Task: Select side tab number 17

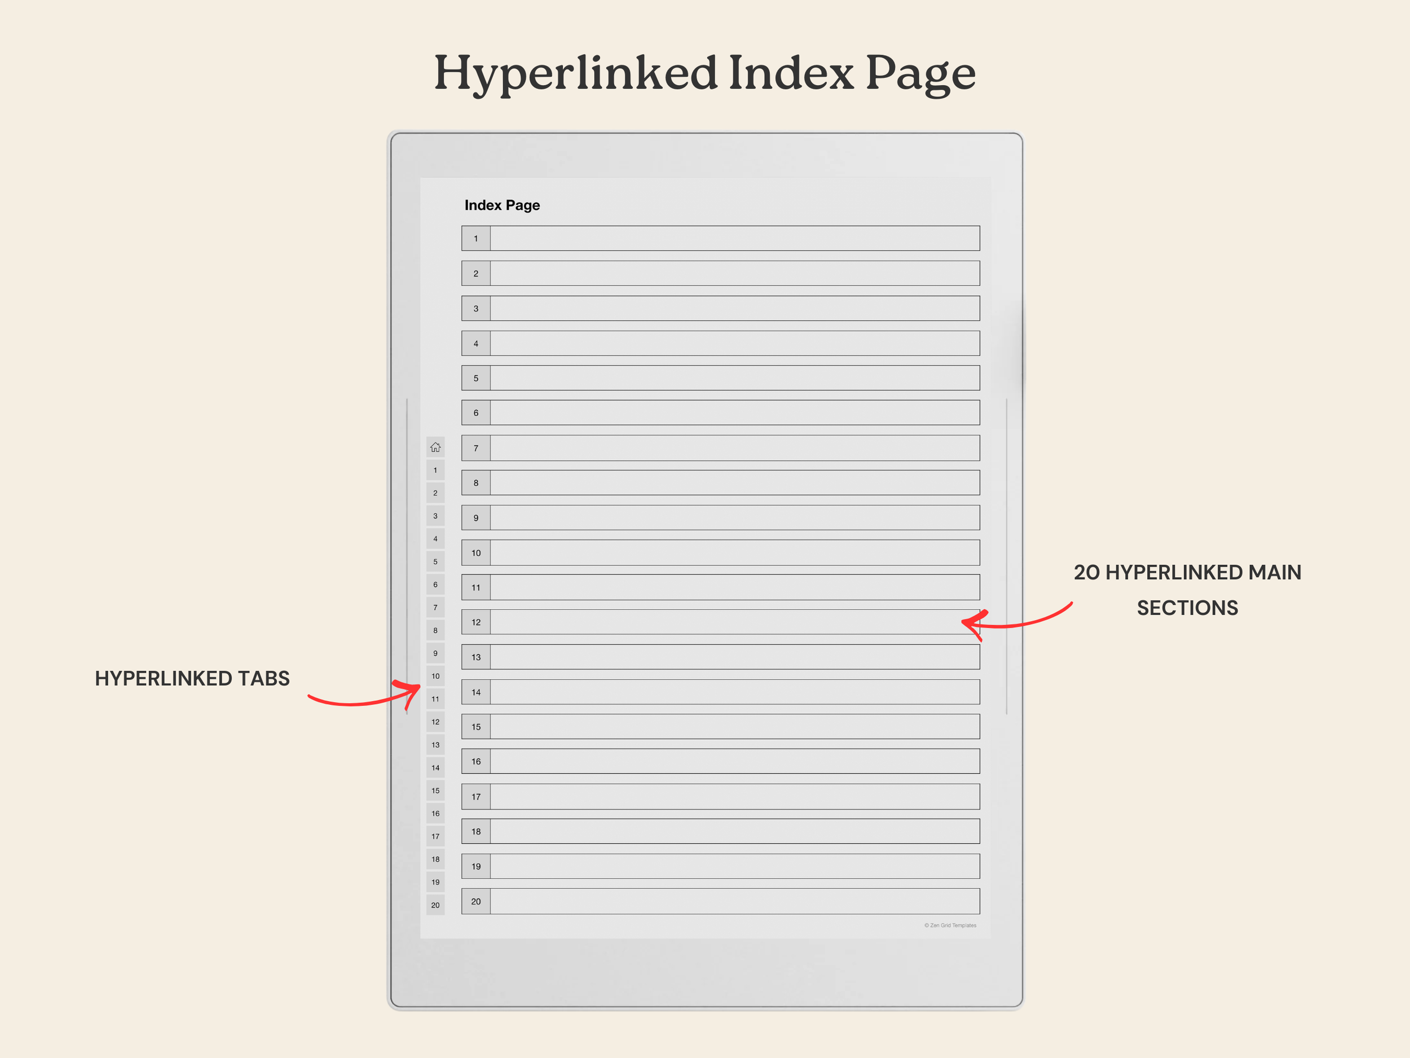Action: (435, 836)
